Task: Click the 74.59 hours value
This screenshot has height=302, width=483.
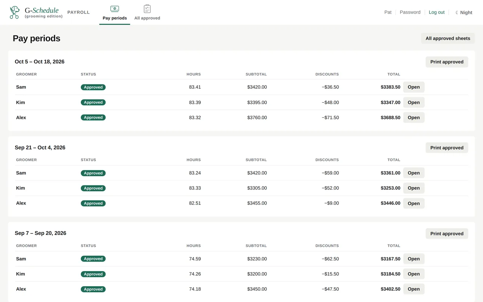Action: coord(195,259)
